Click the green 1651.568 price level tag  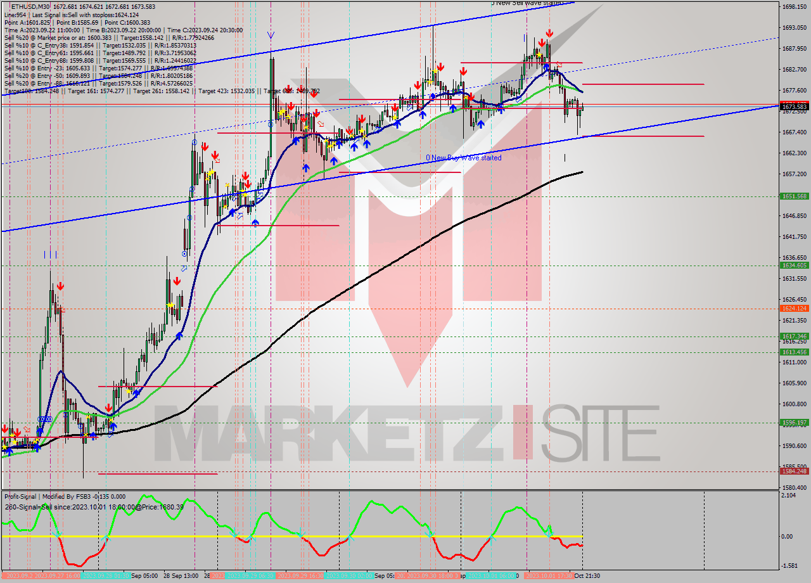(794, 196)
